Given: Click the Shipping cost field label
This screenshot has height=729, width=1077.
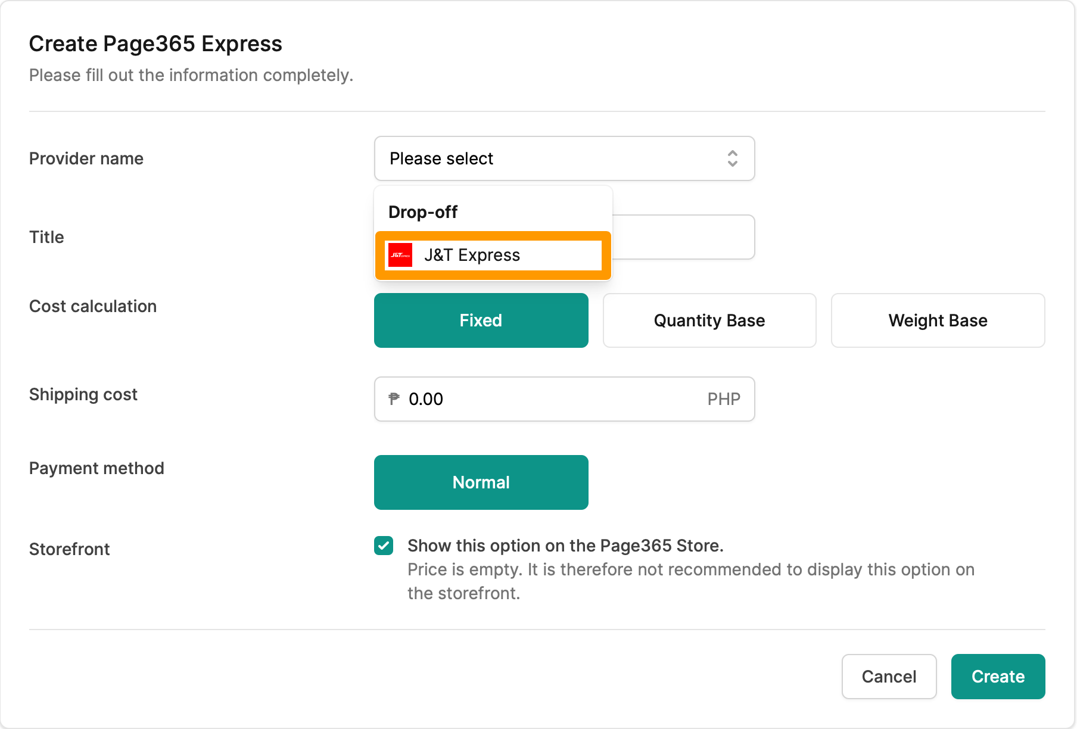Looking at the screenshot, I should point(83,394).
